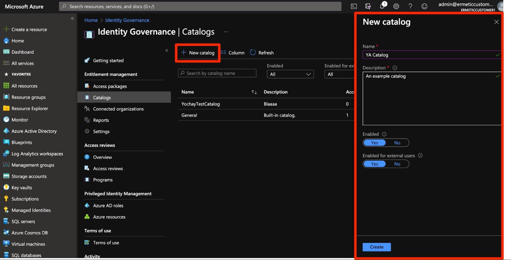Open the YochayTestCatalog row
This screenshot has width=511, height=260.
[266, 104]
